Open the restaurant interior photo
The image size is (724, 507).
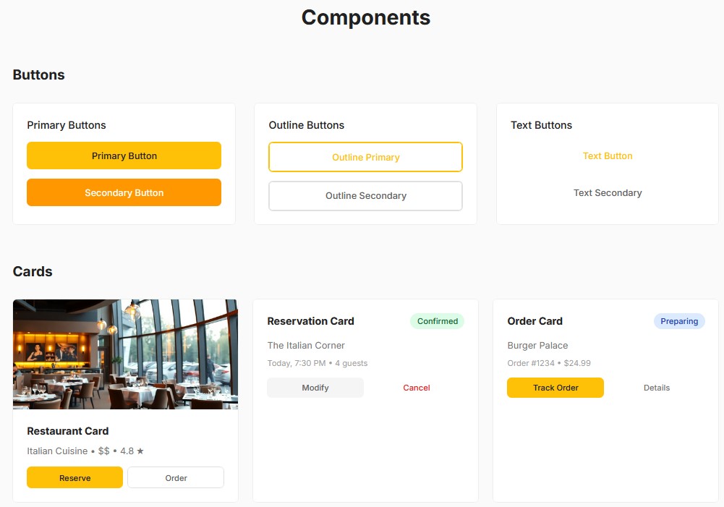[x=125, y=354]
